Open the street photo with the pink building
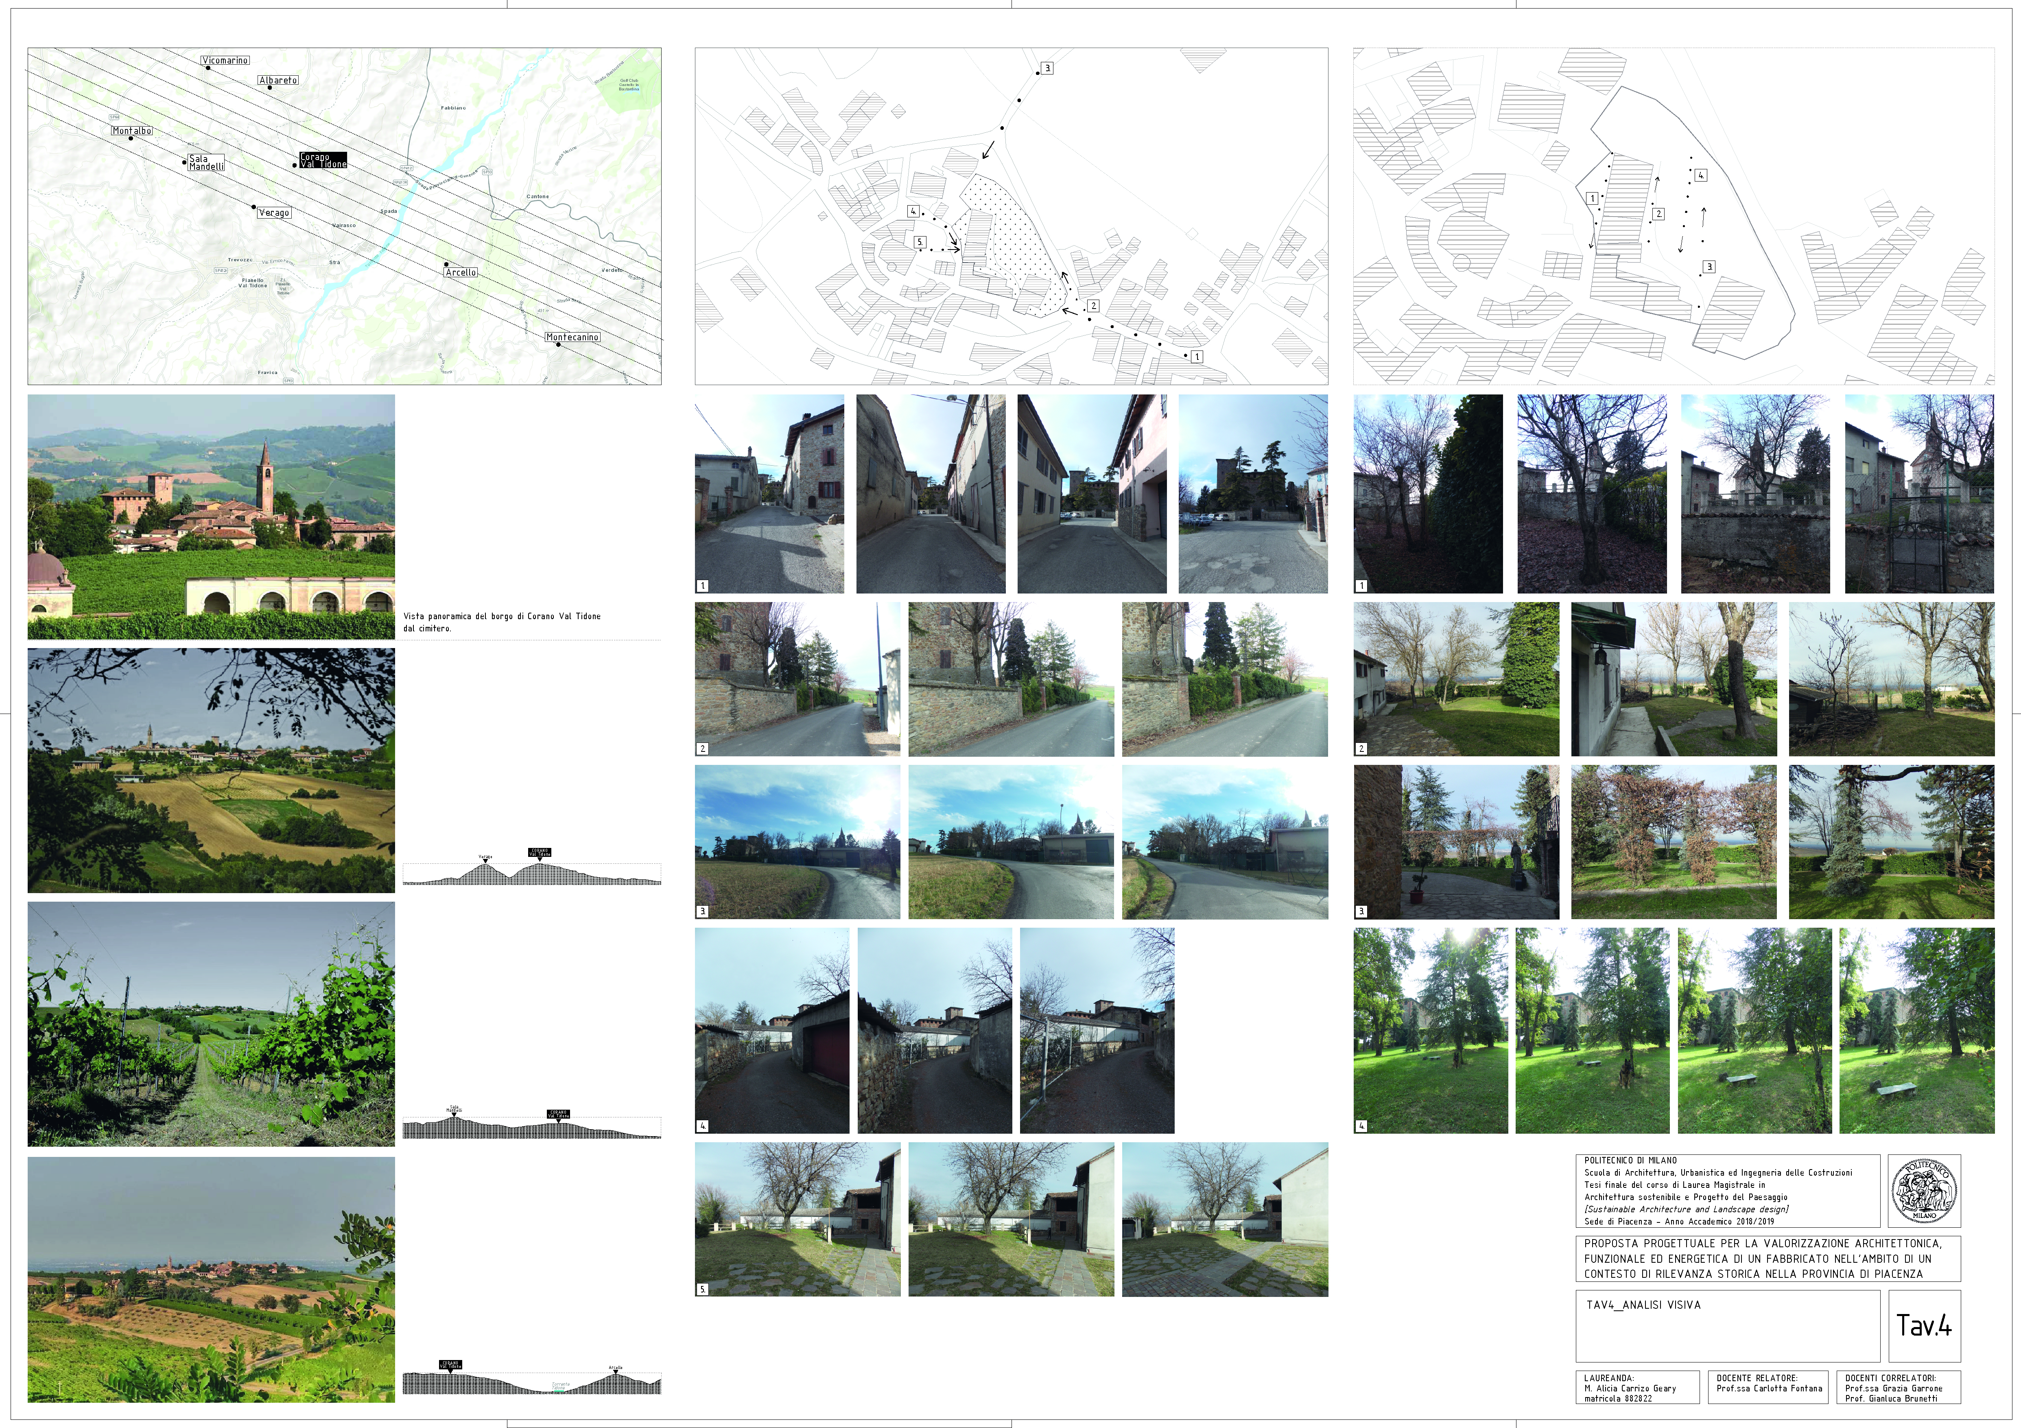2021x1428 pixels. tap(1092, 494)
